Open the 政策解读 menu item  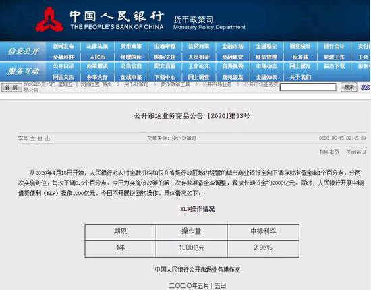[97, 66]
